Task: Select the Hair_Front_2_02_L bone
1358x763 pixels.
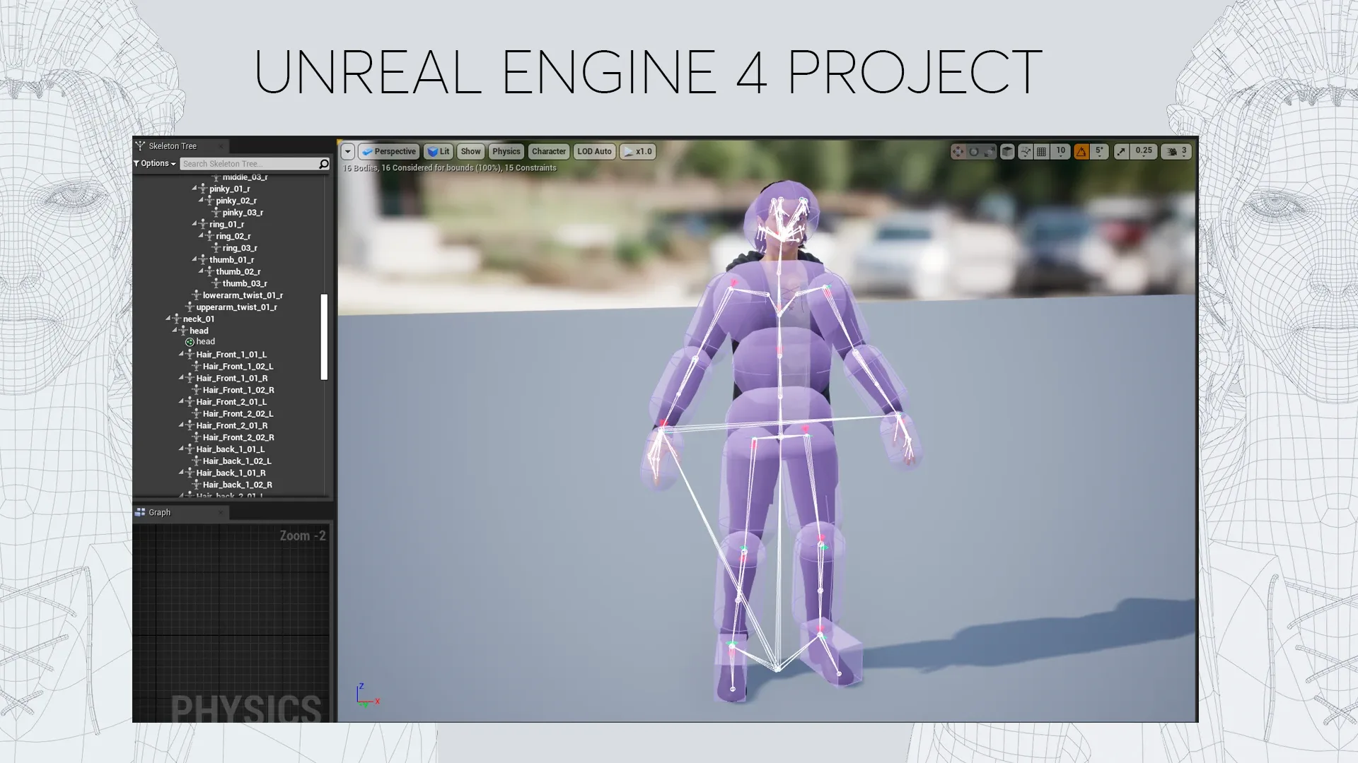Action: (x=238, y=414)
